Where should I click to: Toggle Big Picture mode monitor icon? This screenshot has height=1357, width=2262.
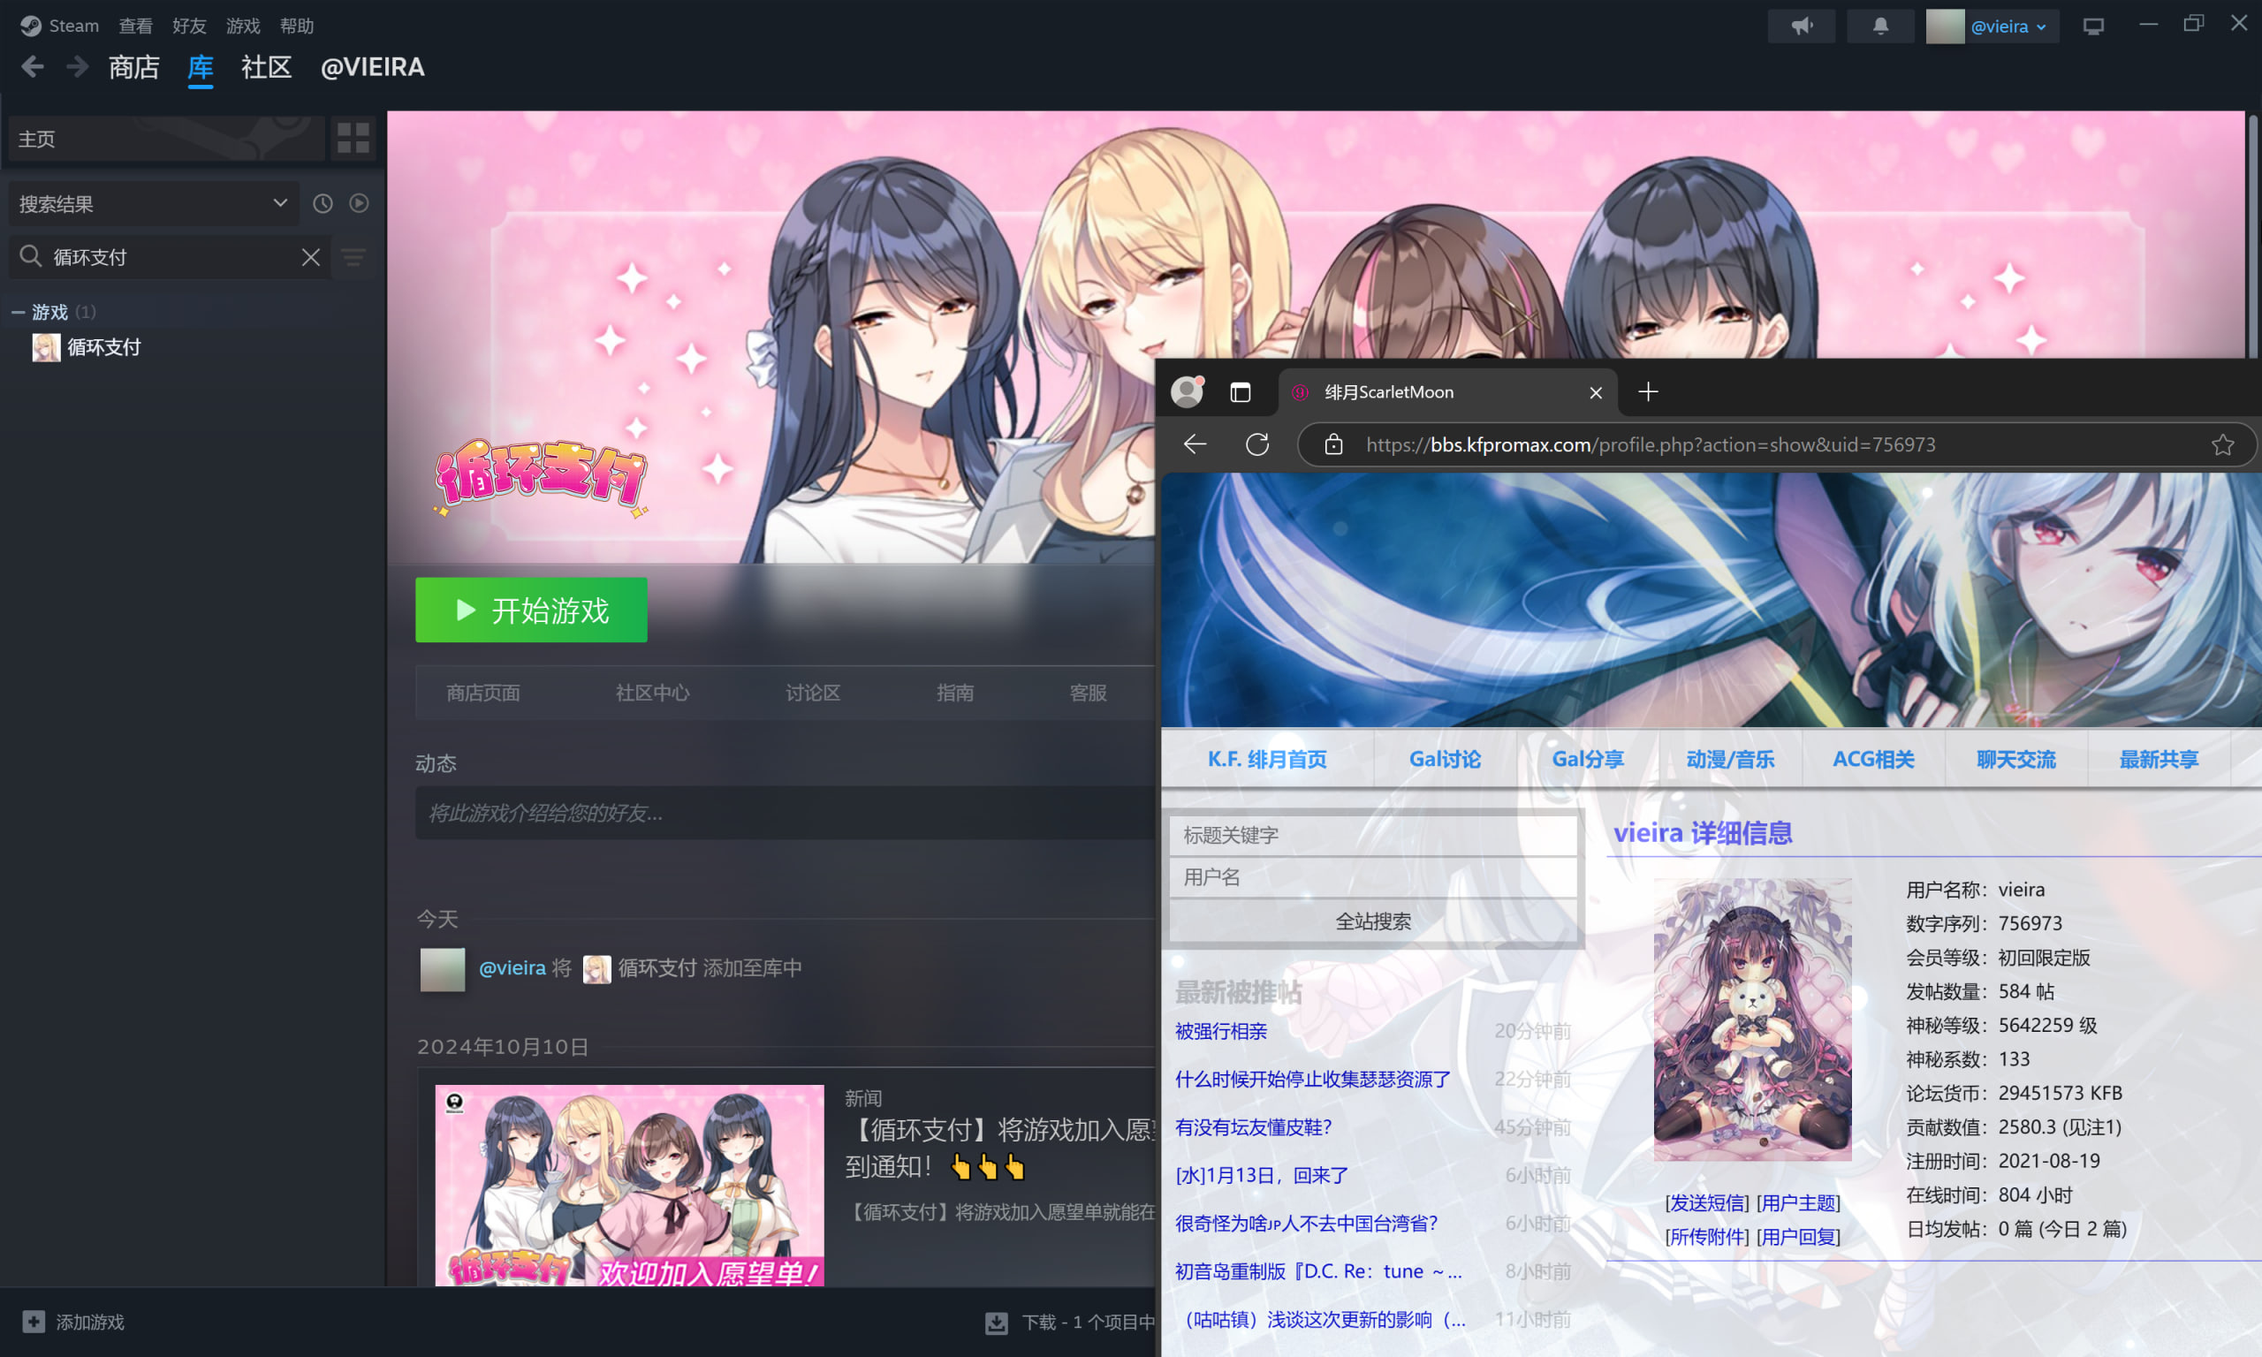tap(2093, 26)
